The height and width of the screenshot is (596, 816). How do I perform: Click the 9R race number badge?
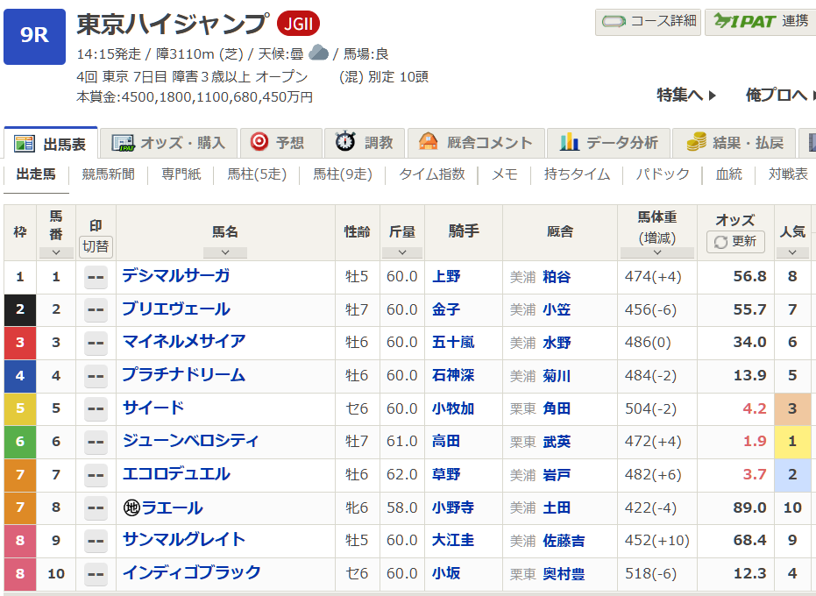pyautogui.click(x=34, y=37)
